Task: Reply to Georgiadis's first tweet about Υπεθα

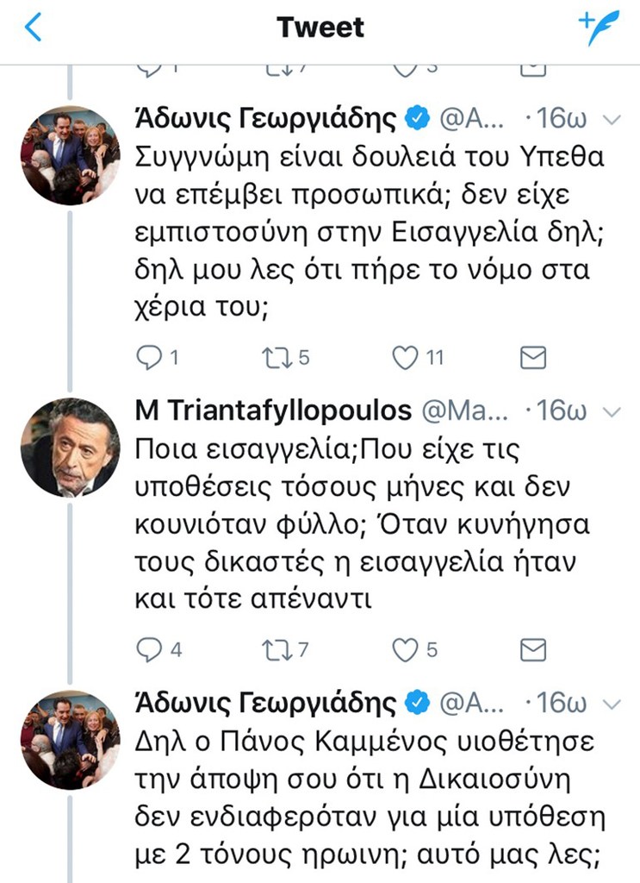Action: 150,357
